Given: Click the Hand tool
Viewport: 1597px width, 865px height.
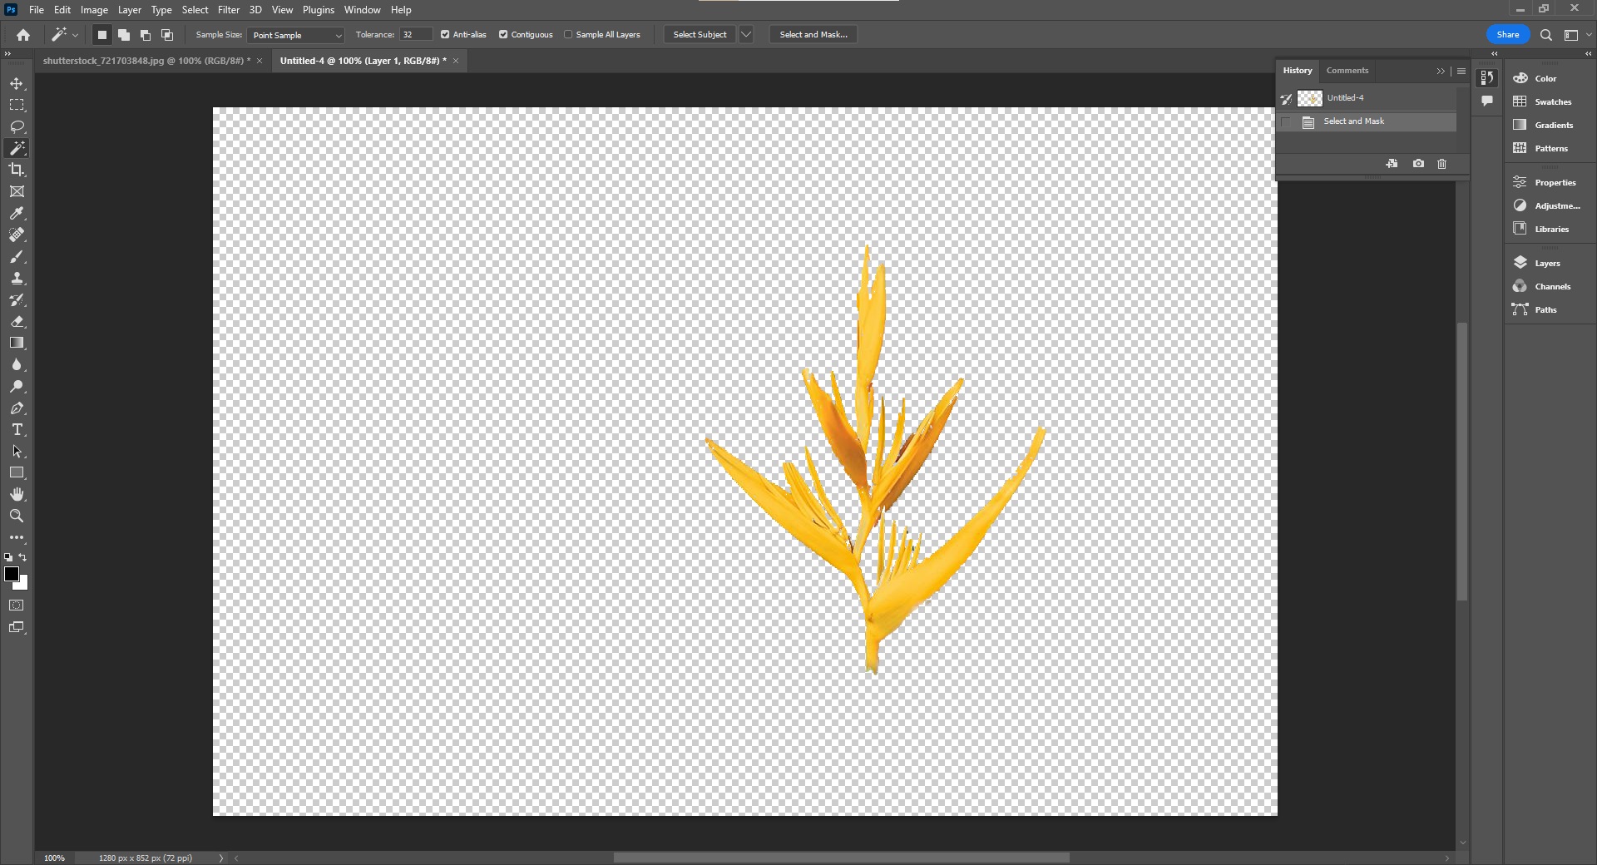Looking at the screenshot, I should coord(17,494).
